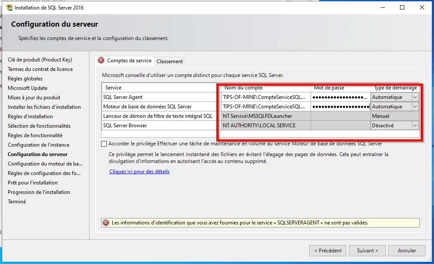Click 'Règles de fonctionnalité' step
This screenshot has height=264, width=434.
[35, 135]
